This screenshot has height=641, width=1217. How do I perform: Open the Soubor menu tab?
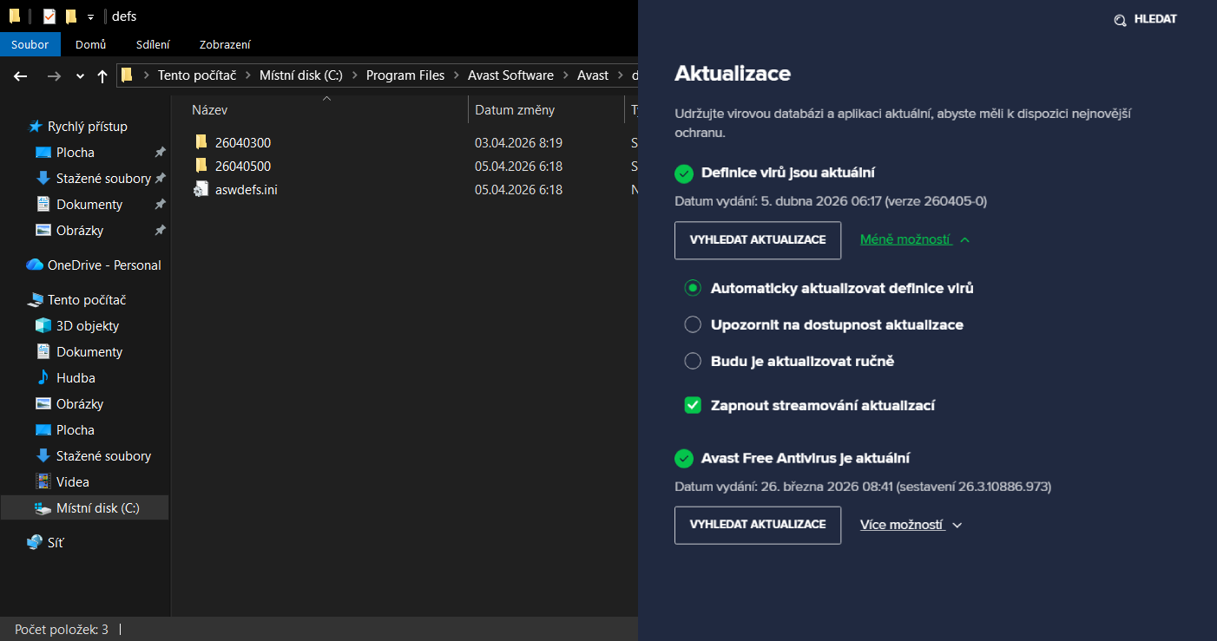[x=30, y=44]
